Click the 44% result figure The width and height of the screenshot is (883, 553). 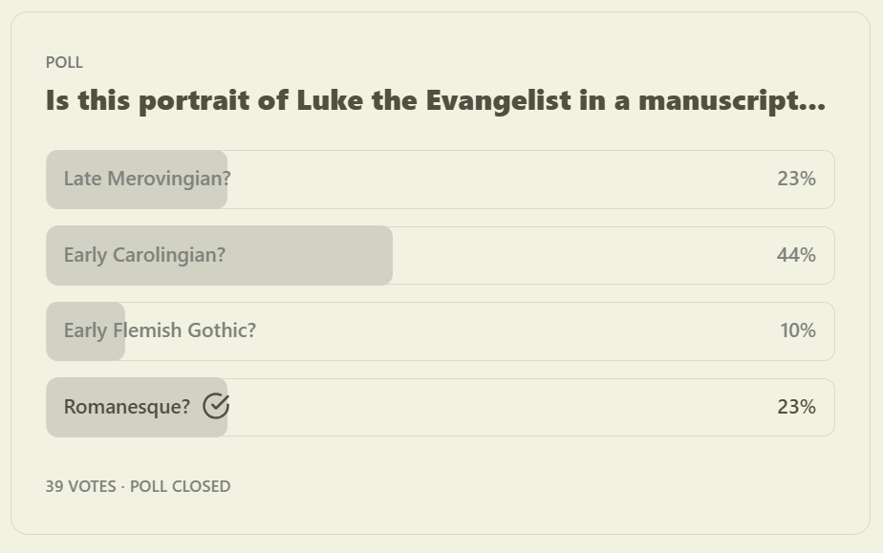click(x=796, y=255)
